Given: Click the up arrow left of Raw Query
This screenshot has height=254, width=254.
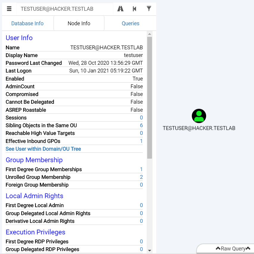Looking at the screenshot, I should click(x=218, y=249).
